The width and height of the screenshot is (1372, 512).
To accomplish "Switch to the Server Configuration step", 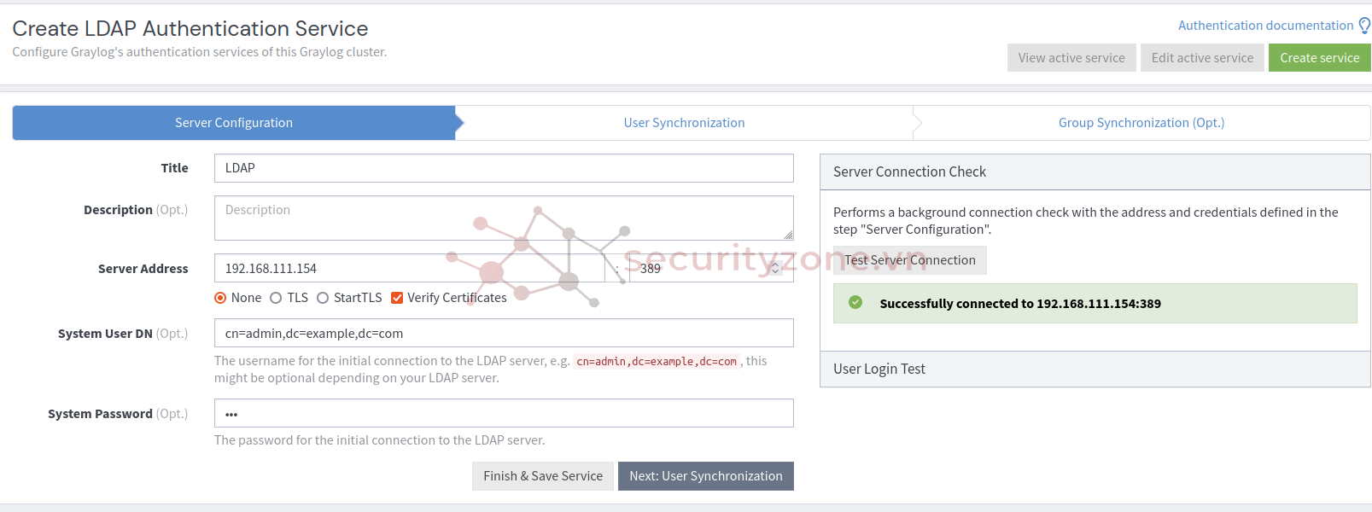I will coord(234,123).
